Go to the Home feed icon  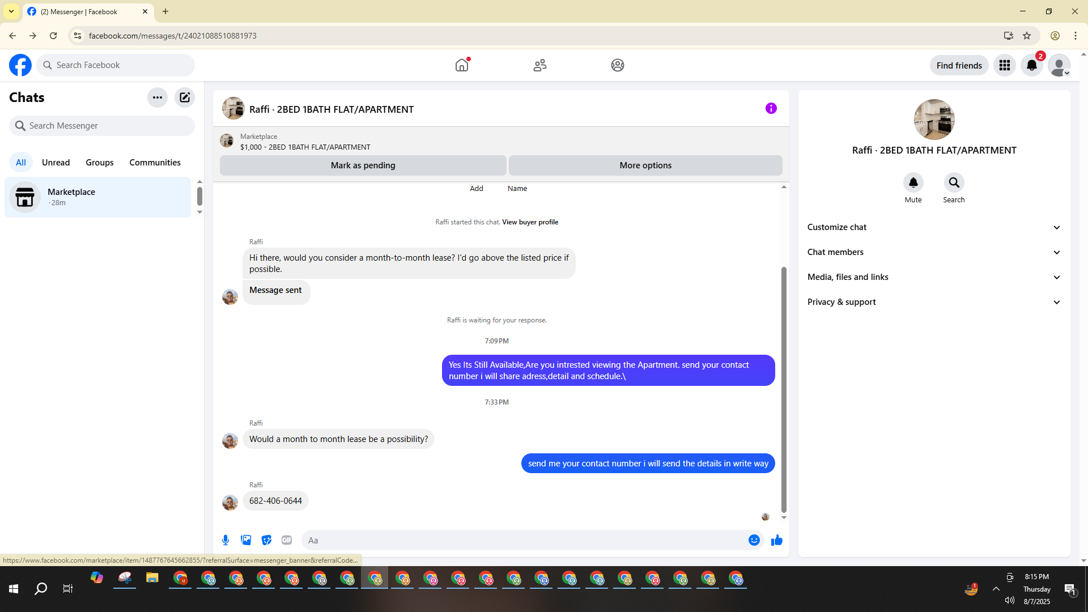pos(462,65)
